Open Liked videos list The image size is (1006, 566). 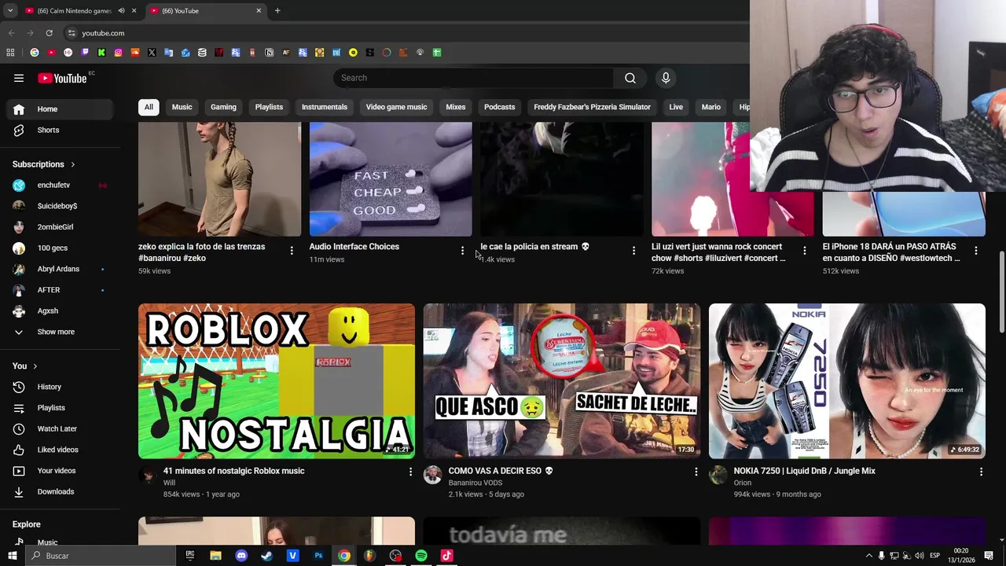pyautogui.click(x=60, y=450)
